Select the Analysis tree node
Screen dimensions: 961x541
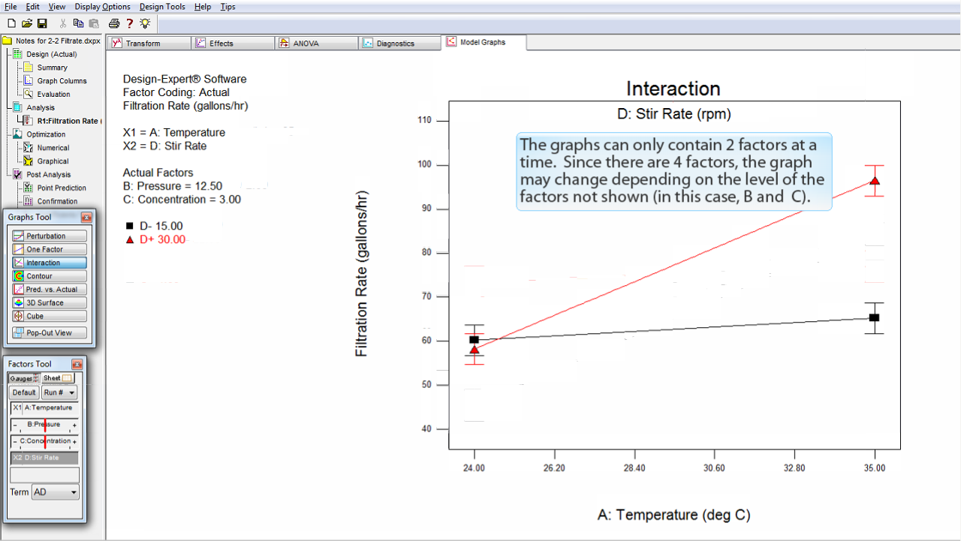point(34,108)
